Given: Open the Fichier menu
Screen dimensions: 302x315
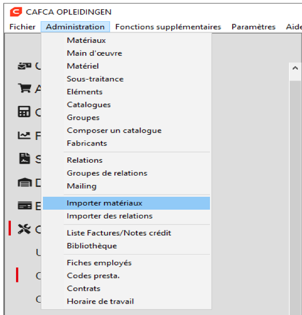Looking at the screenshot, I should coord(23,27).
